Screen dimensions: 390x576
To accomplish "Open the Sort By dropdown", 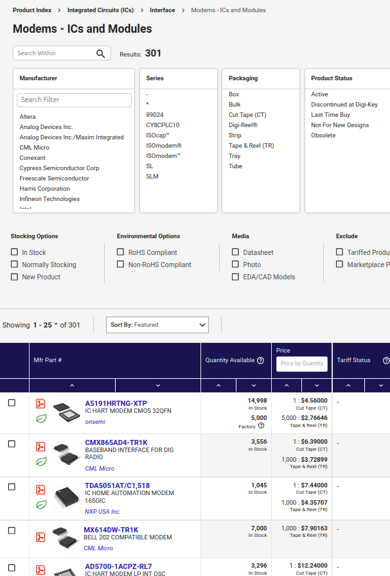I will [x=157, y=325].
